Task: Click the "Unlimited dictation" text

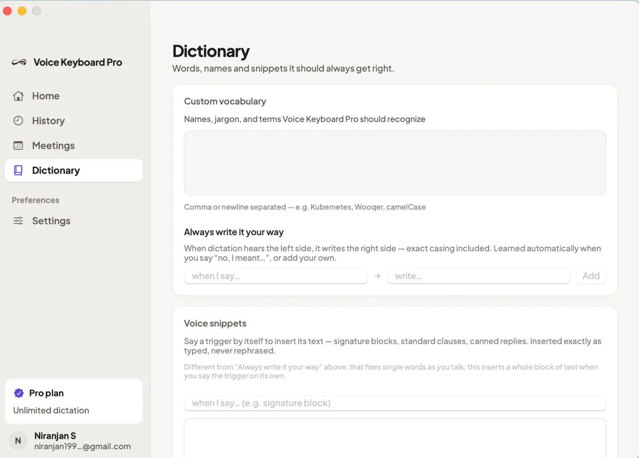Action: click(x=51, y=410)
